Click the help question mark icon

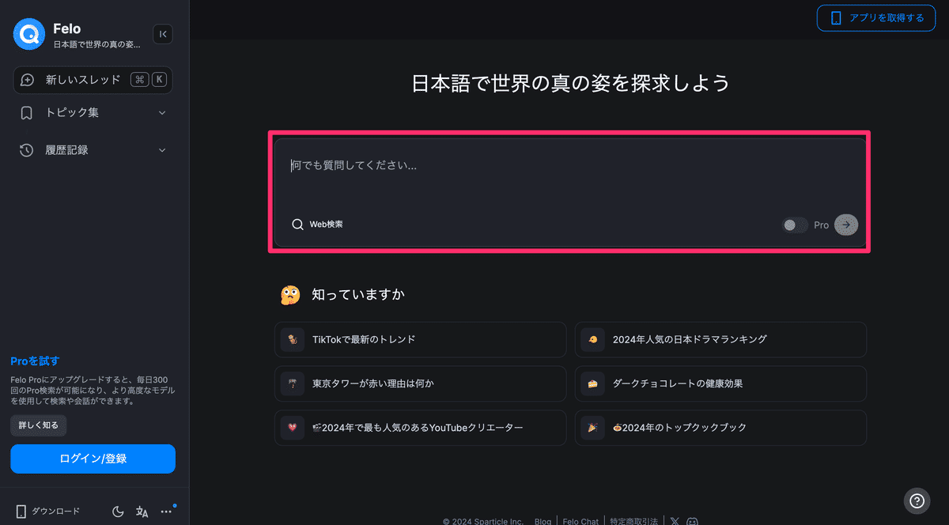point(917,500)
